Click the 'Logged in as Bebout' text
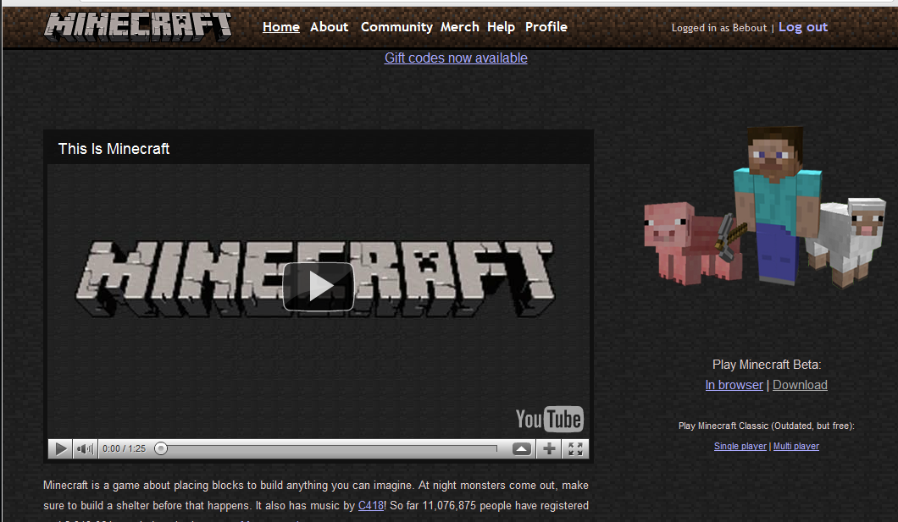 pos(718,27)
